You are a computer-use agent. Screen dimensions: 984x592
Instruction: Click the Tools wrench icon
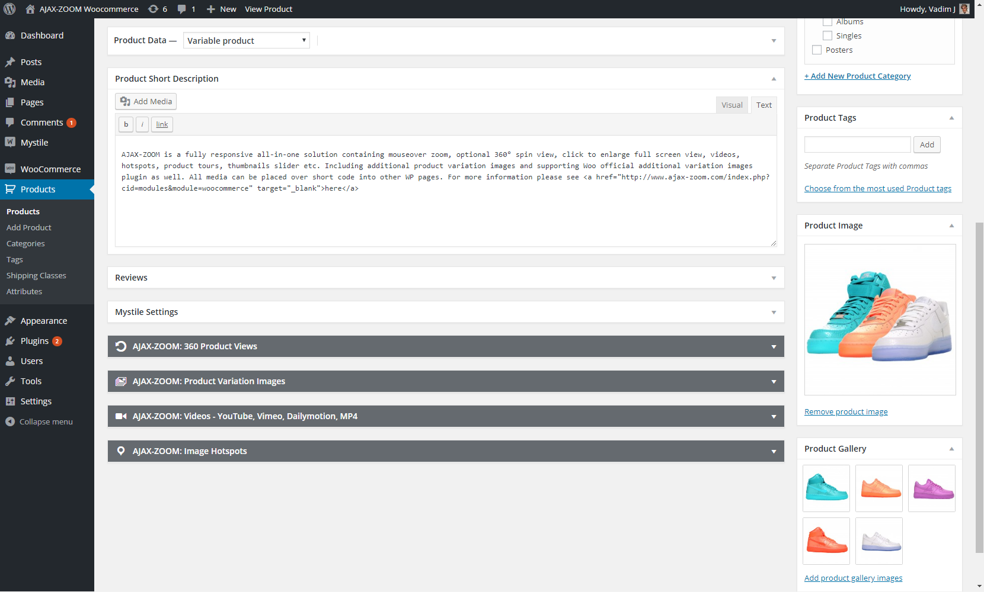[x=10, y=381]
